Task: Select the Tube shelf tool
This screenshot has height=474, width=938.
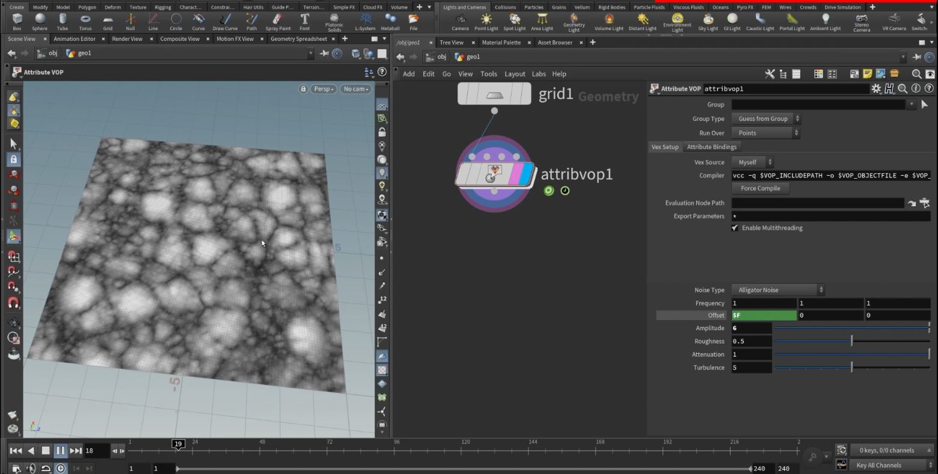Action: pyautogui.click(x=63, y=22)
